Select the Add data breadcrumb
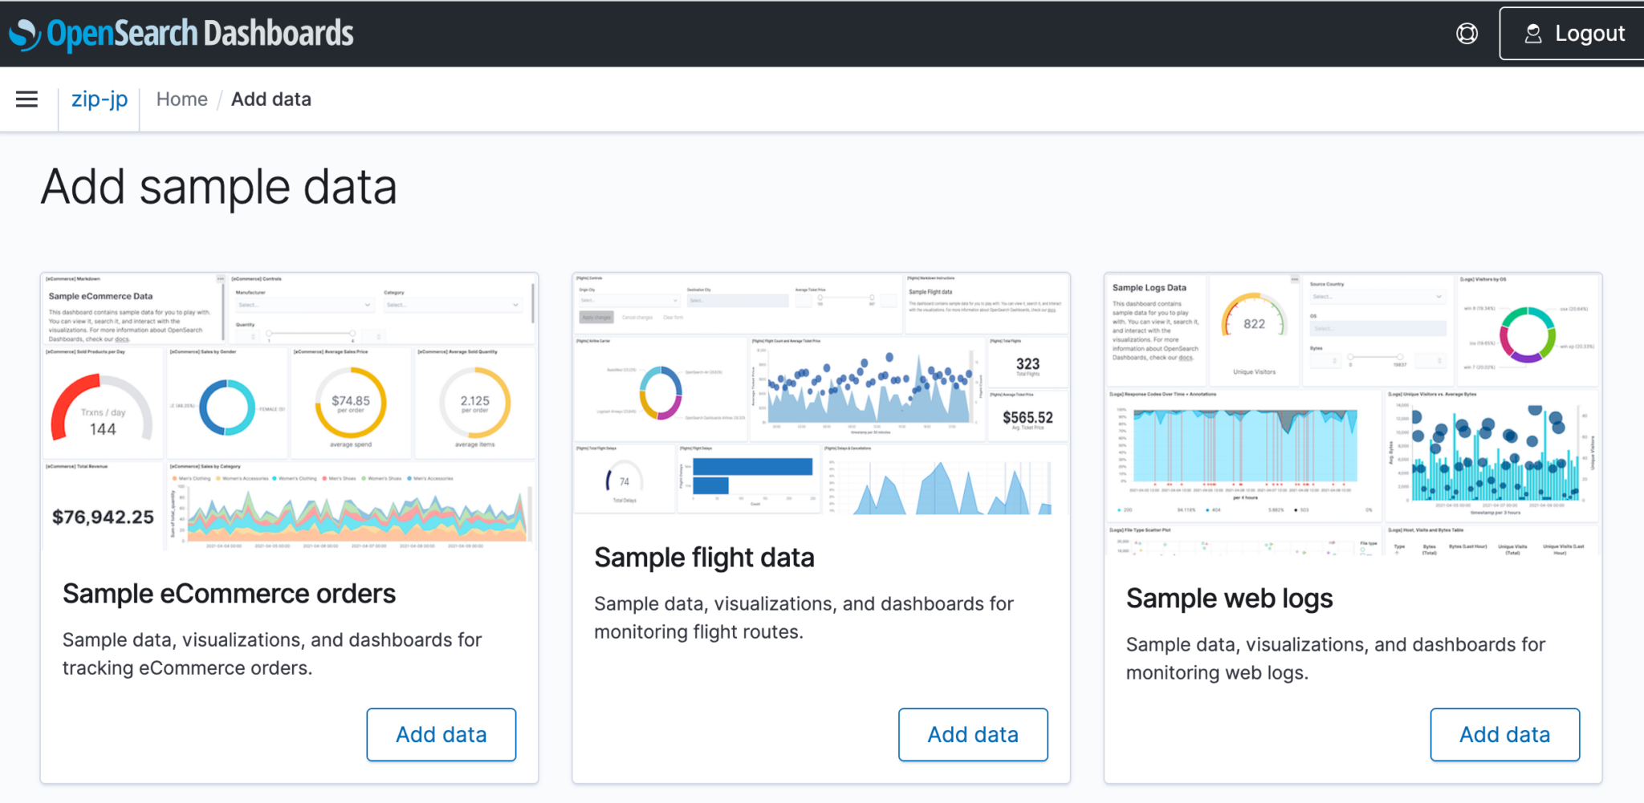This screenshot has width=1644, height=803. click(271, 99)
